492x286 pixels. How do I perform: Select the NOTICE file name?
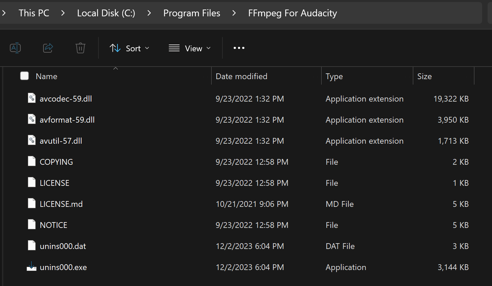pyautogui.click(x=54, y=225)
